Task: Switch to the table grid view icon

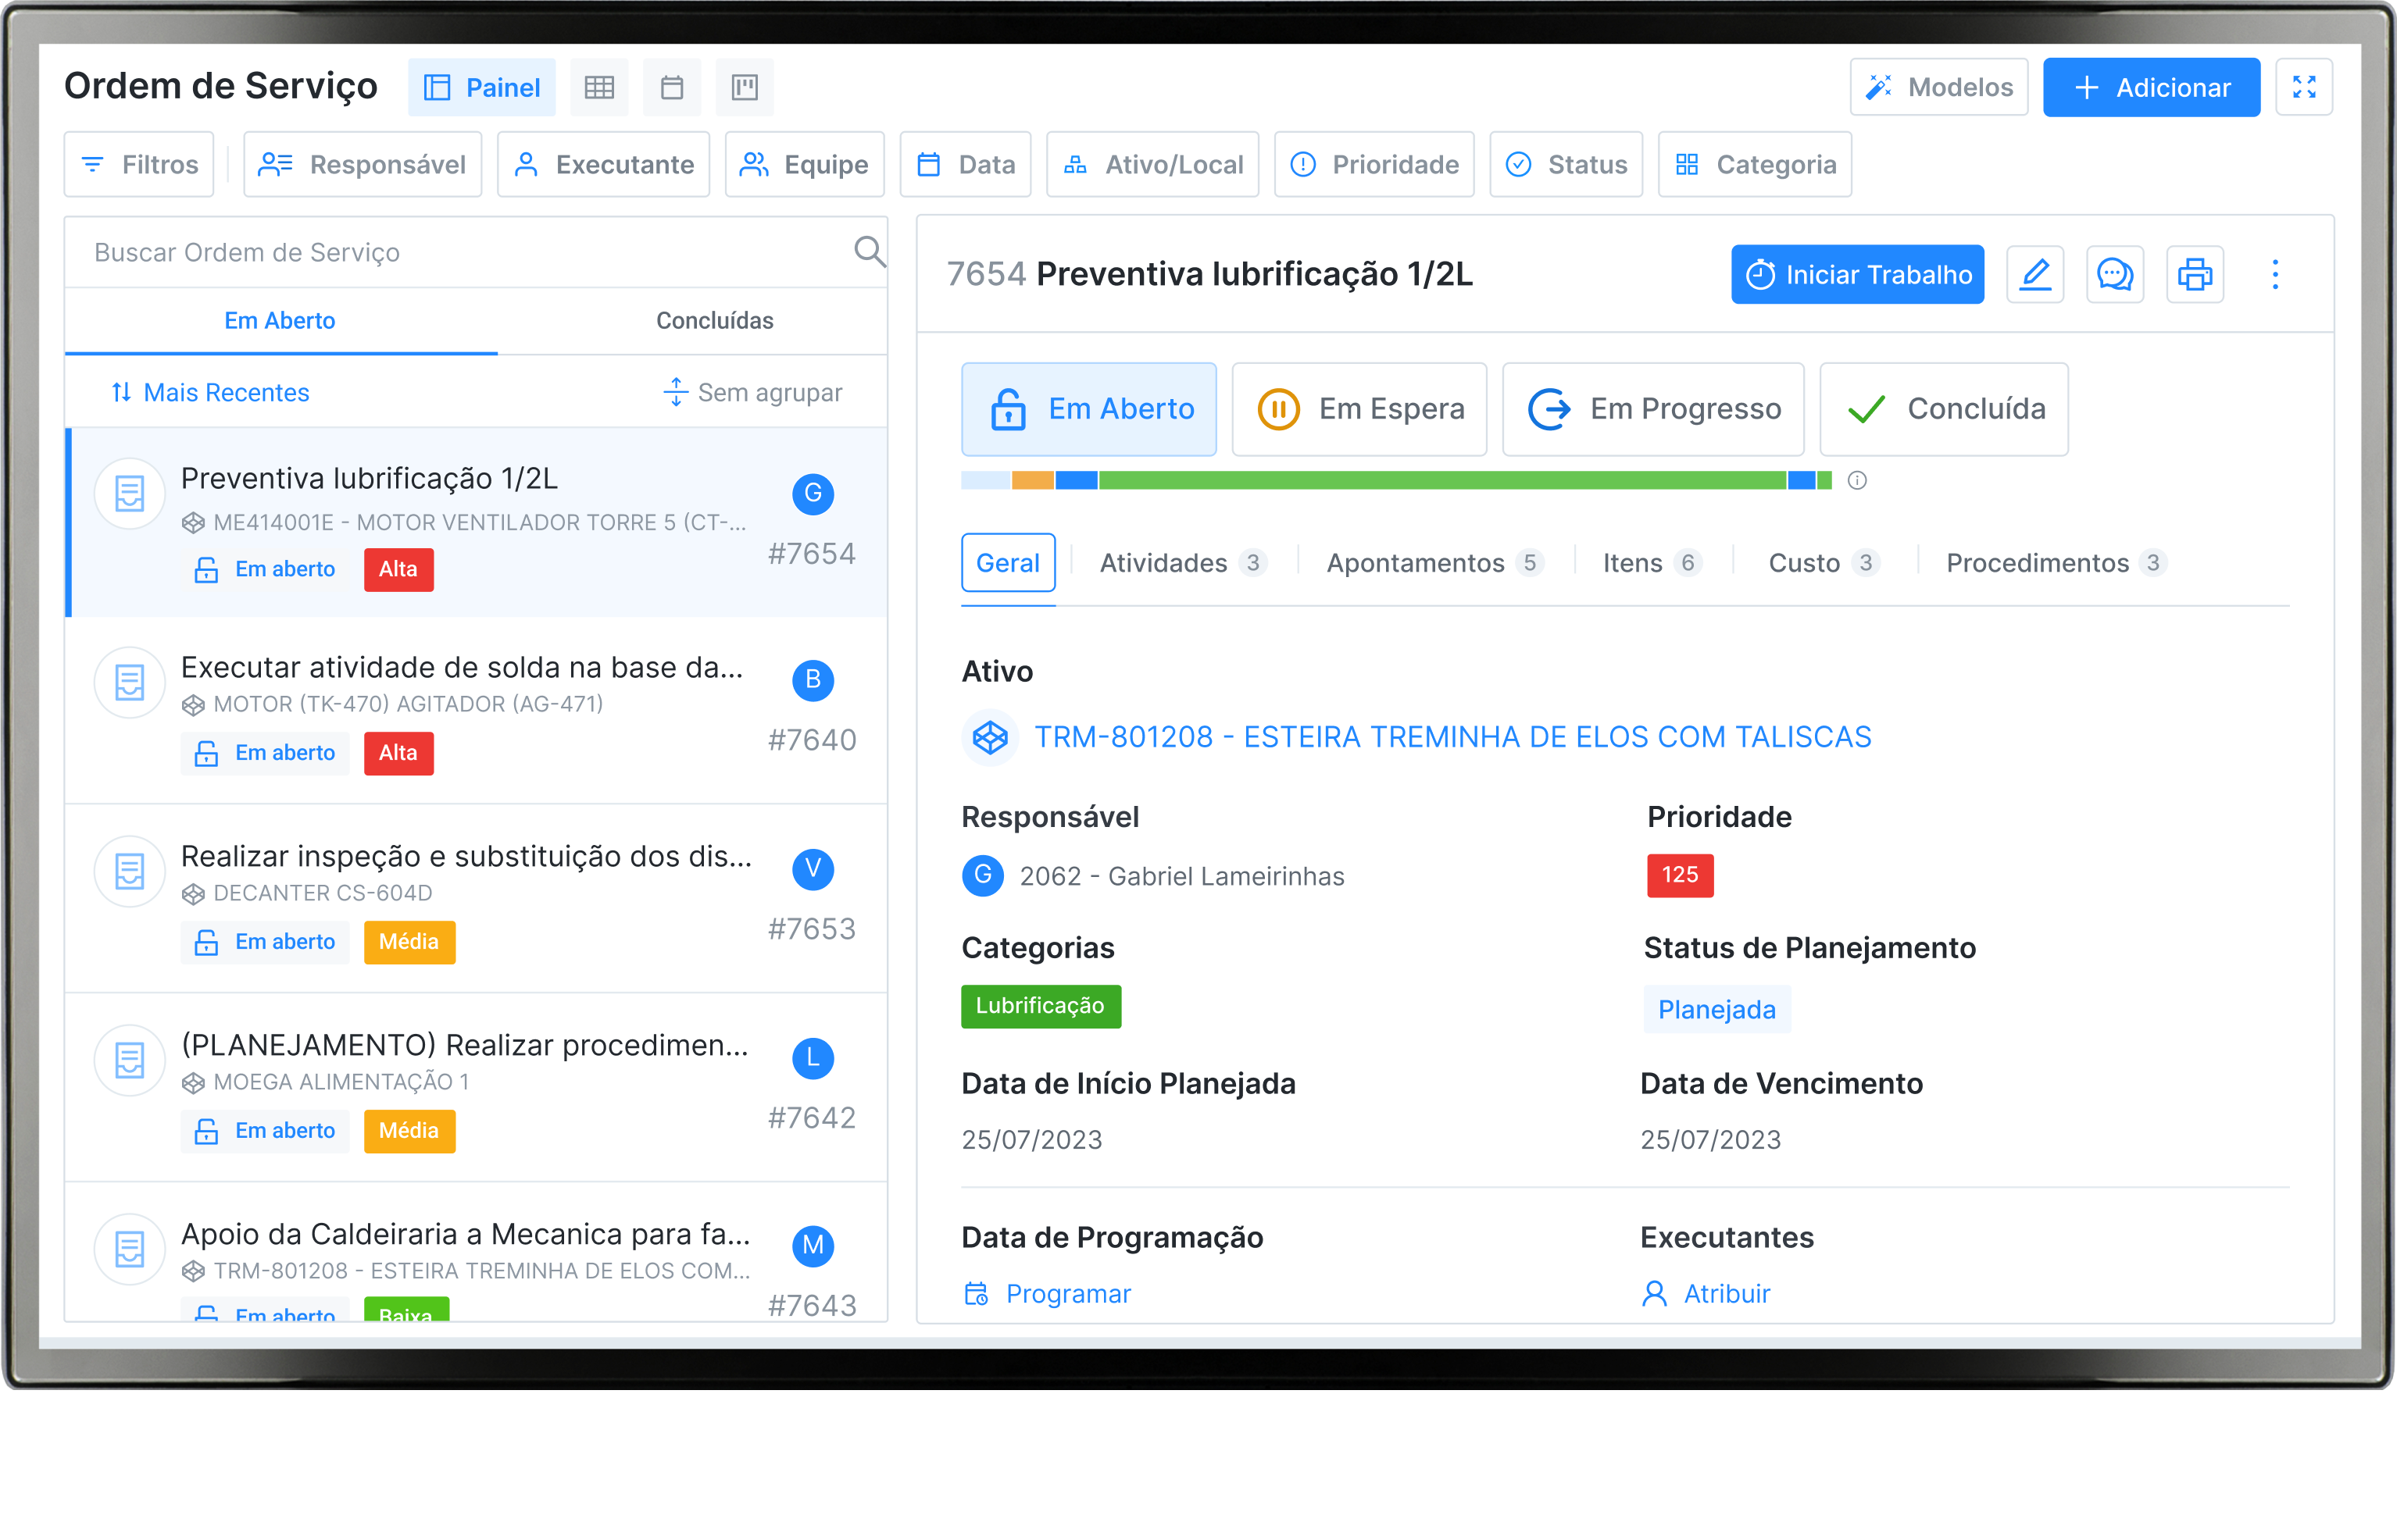Action: pos(598,88)
